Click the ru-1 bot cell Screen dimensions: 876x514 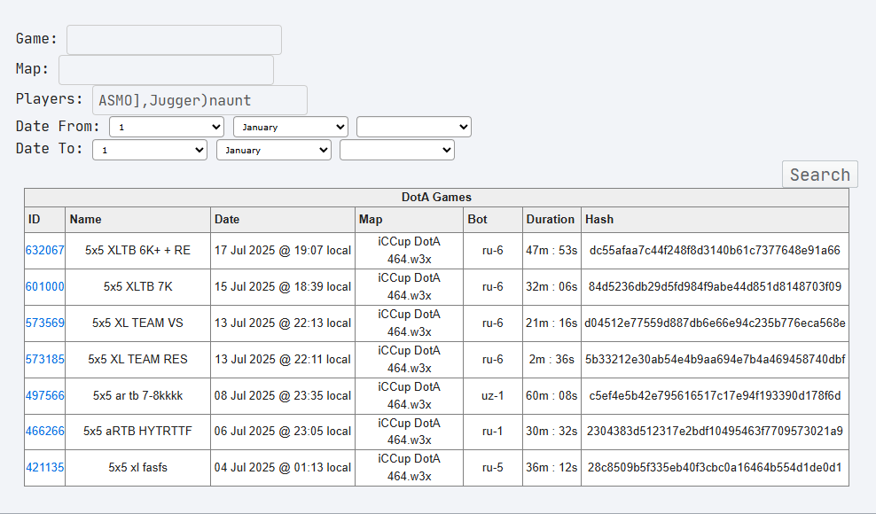[493, 432]
